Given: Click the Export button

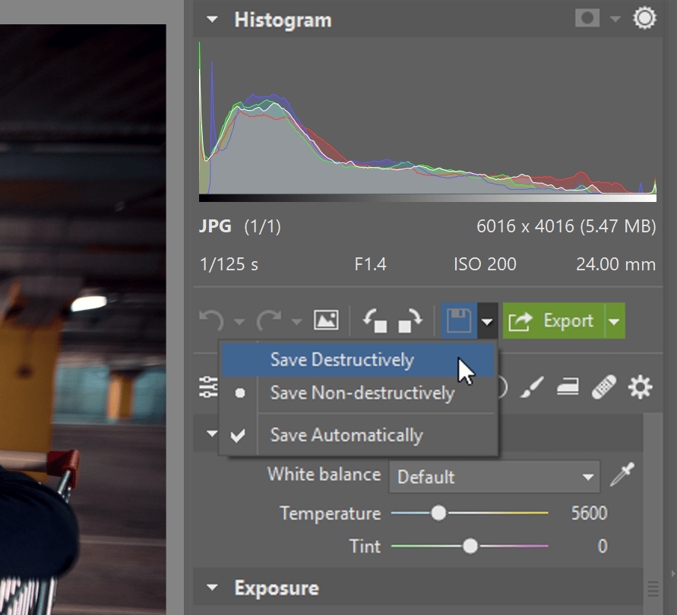Looking at the screenshot, I should [x=553, y=320].
